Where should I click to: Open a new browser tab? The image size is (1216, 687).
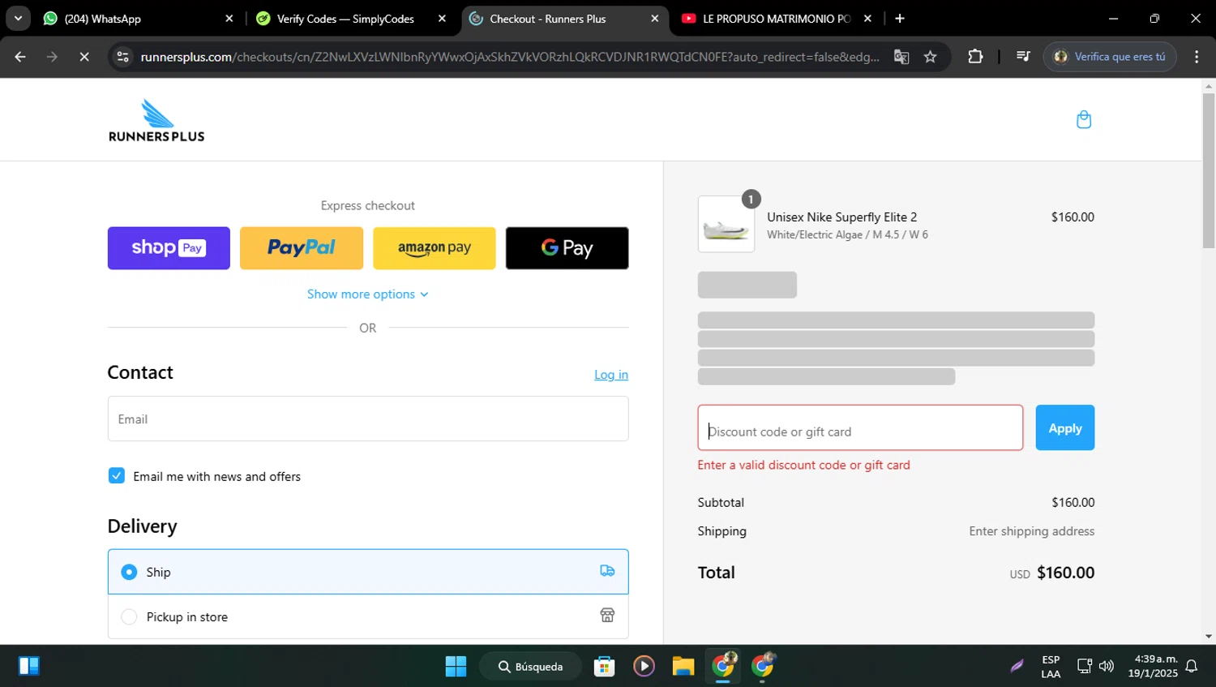click(900, 19)
